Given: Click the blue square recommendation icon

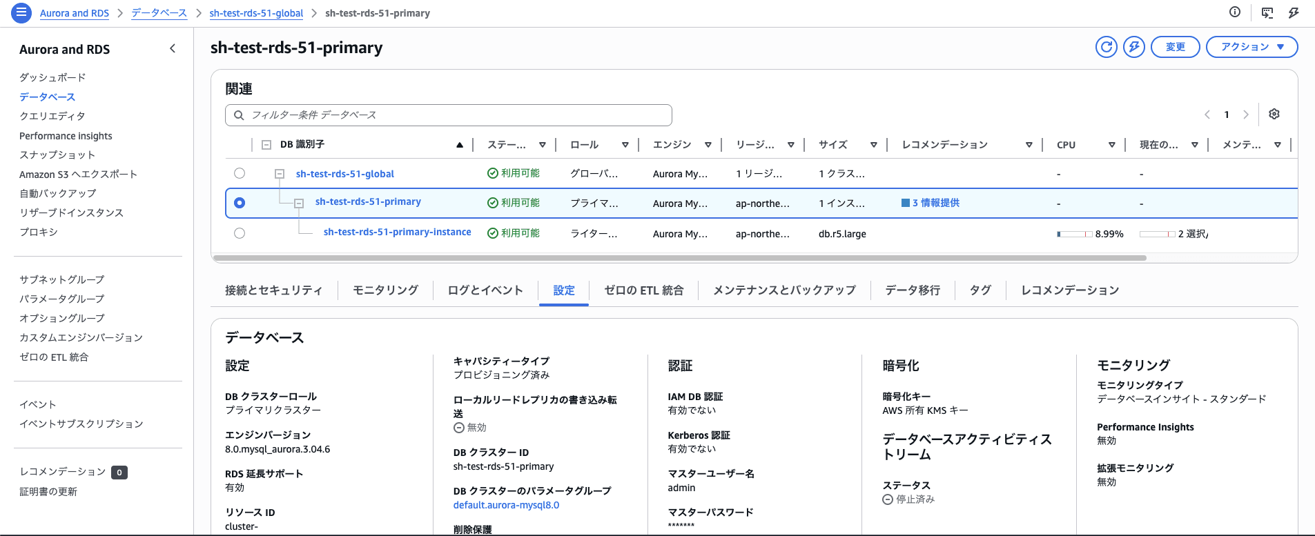Looking at the screenshot, I should (906, 203).
